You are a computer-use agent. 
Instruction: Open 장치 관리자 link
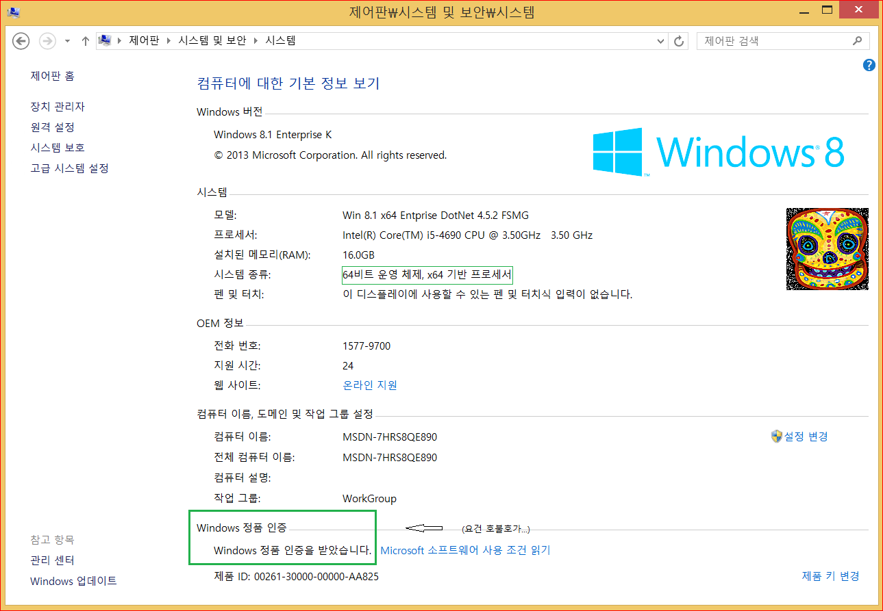pos(58,107)
